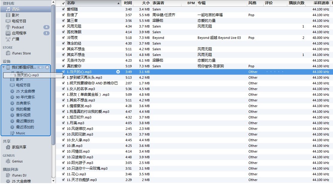Click 名称 column sort arrow
Image resolution: width=333 pixels, height=184 pixels.
pyautogui.click(x=118, y=3)
